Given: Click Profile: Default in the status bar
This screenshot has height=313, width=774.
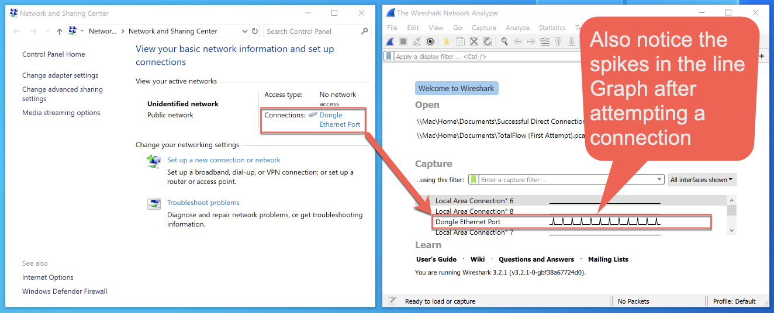Looking at the screenshot, I should (734, 301).
